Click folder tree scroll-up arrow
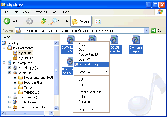 tap(56, 43)
